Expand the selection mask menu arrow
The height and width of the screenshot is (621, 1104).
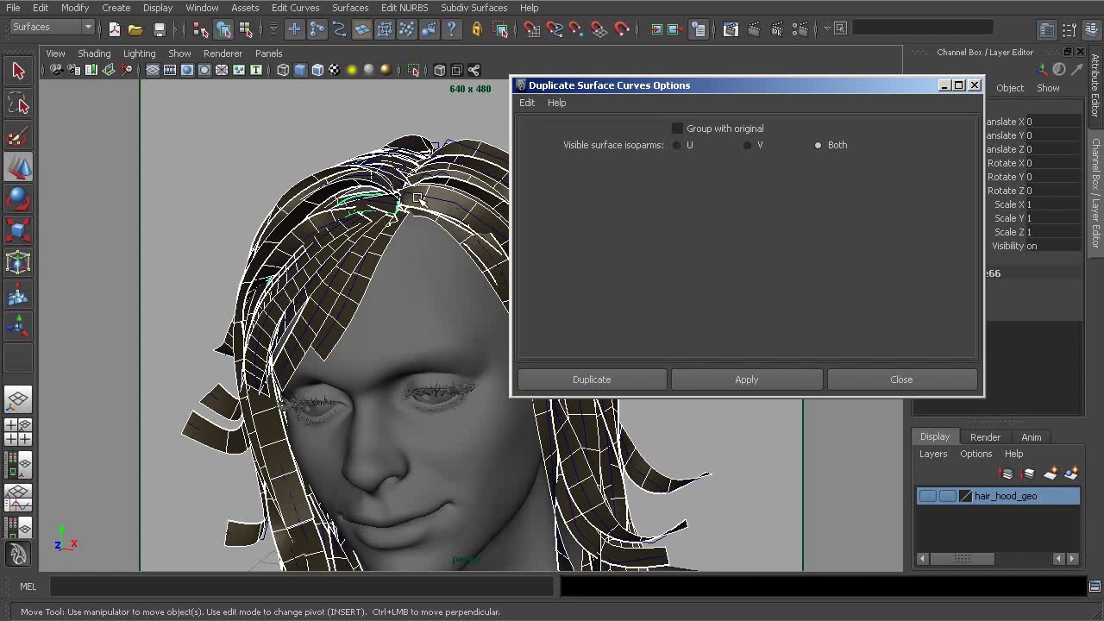[x=273, y=29]
